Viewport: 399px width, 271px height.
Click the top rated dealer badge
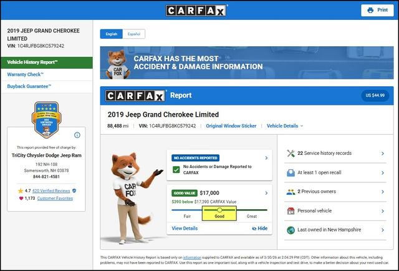(x=46, y=119)
